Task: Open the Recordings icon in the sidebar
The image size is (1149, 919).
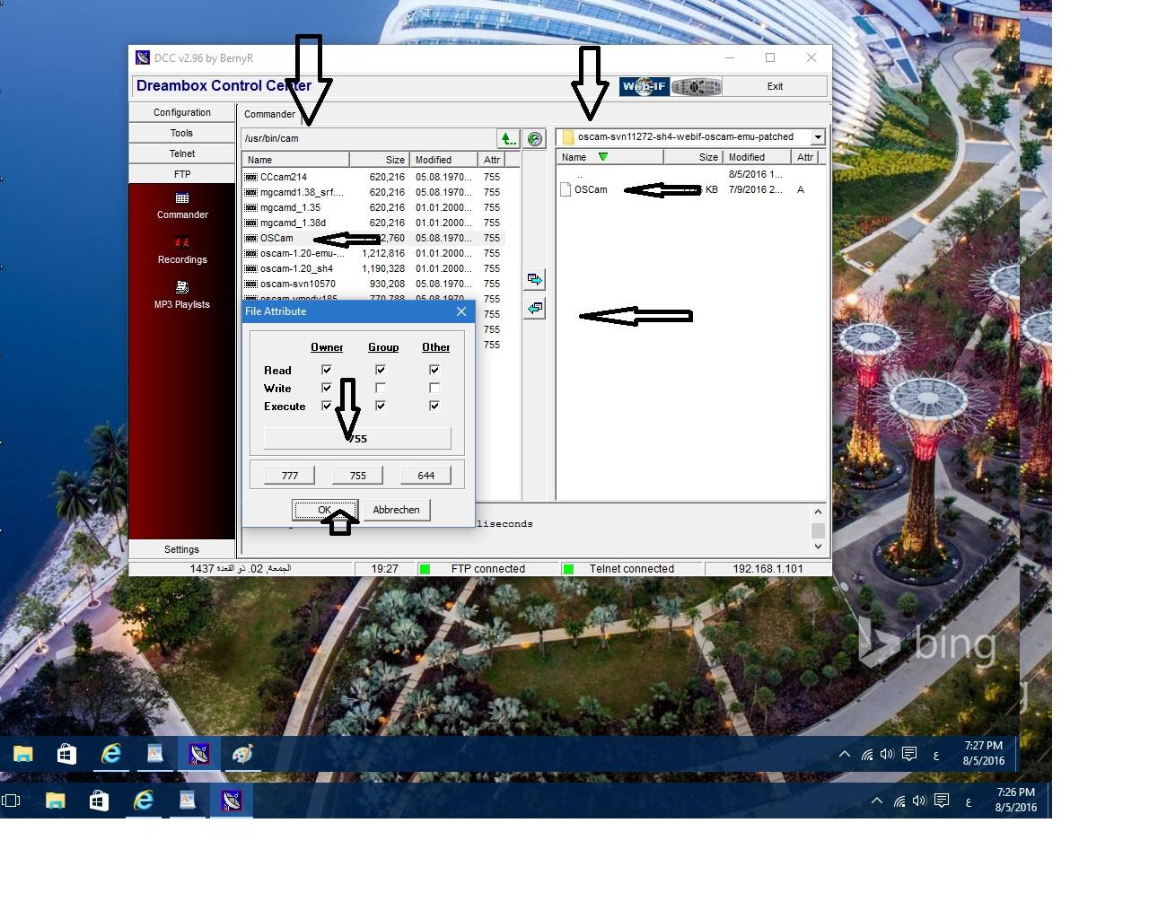Action: tap(182, 242)
